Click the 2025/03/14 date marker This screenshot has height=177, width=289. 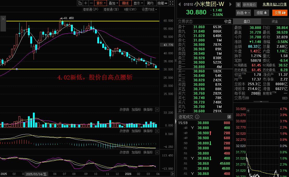pos(36,174)
